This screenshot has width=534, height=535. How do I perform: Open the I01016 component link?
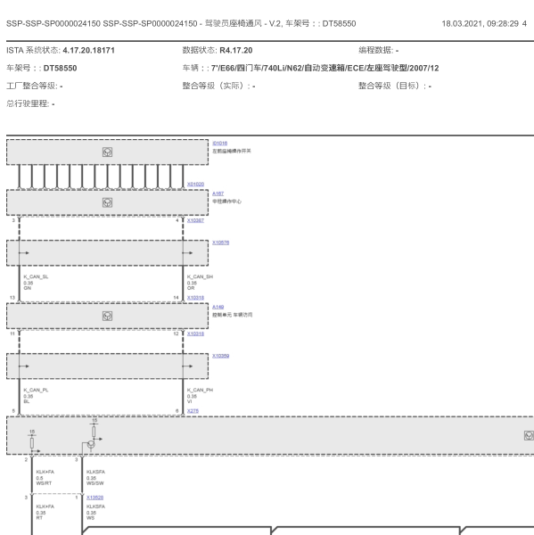[x=219, y=144]
